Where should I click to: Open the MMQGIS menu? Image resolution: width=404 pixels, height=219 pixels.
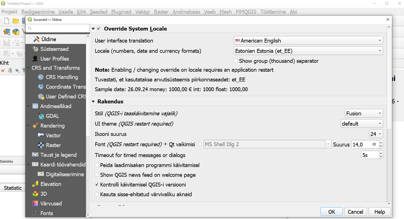[246, 12]
